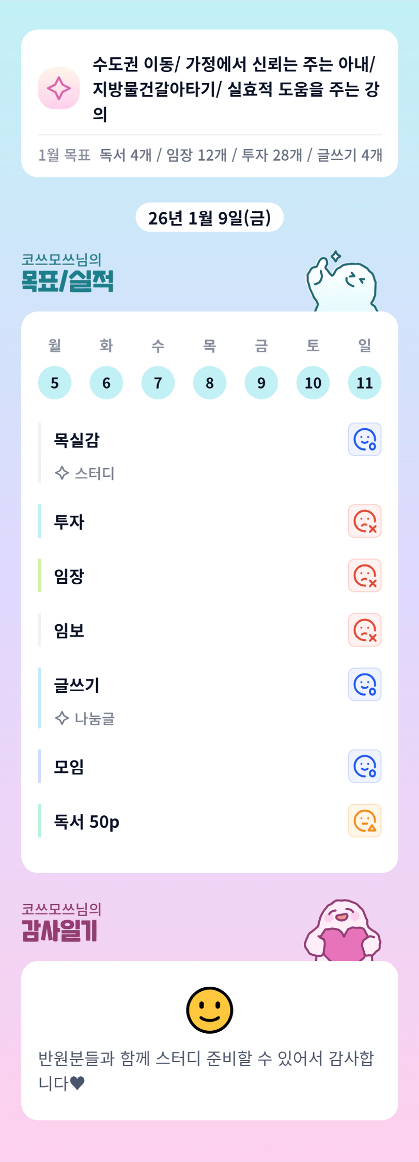This screenshot has height=1162, width=419.
Task: Open the 스터디 sub-item under 목실감
Action: [85, 473]
